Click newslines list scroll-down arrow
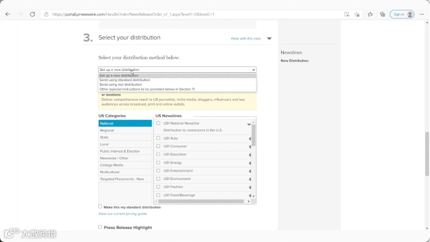 (253, 196)
